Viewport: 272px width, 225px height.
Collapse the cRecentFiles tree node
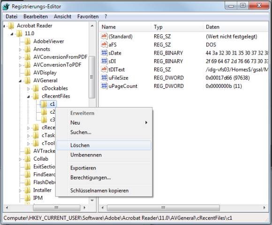(28, 97)
